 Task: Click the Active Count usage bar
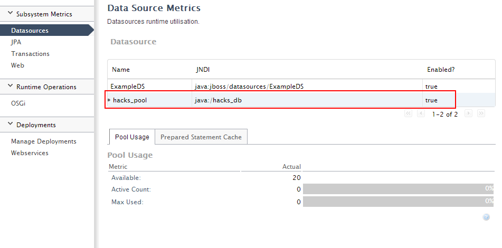pos(398,189)
